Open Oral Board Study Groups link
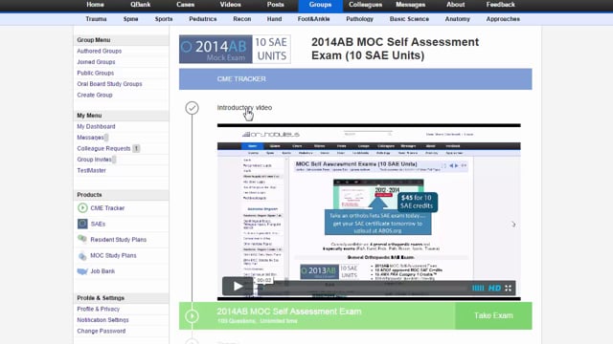613x344 pixels. 109,84
